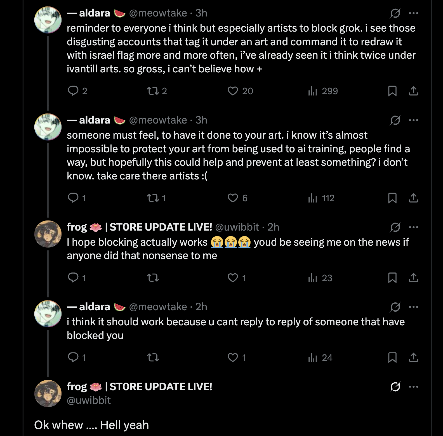Repost aldara's reply about blocked replies
Viewport: 443px width, 436px height.
(153, 357)
